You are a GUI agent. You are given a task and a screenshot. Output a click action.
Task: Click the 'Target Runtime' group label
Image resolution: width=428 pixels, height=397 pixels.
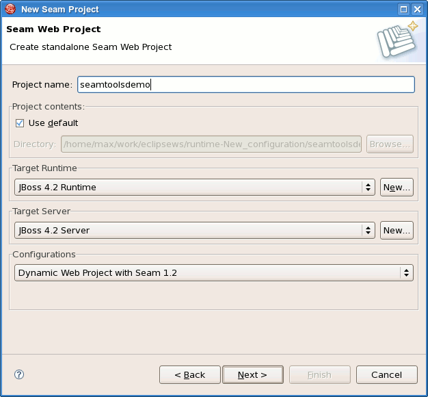[x=44, y=168]
